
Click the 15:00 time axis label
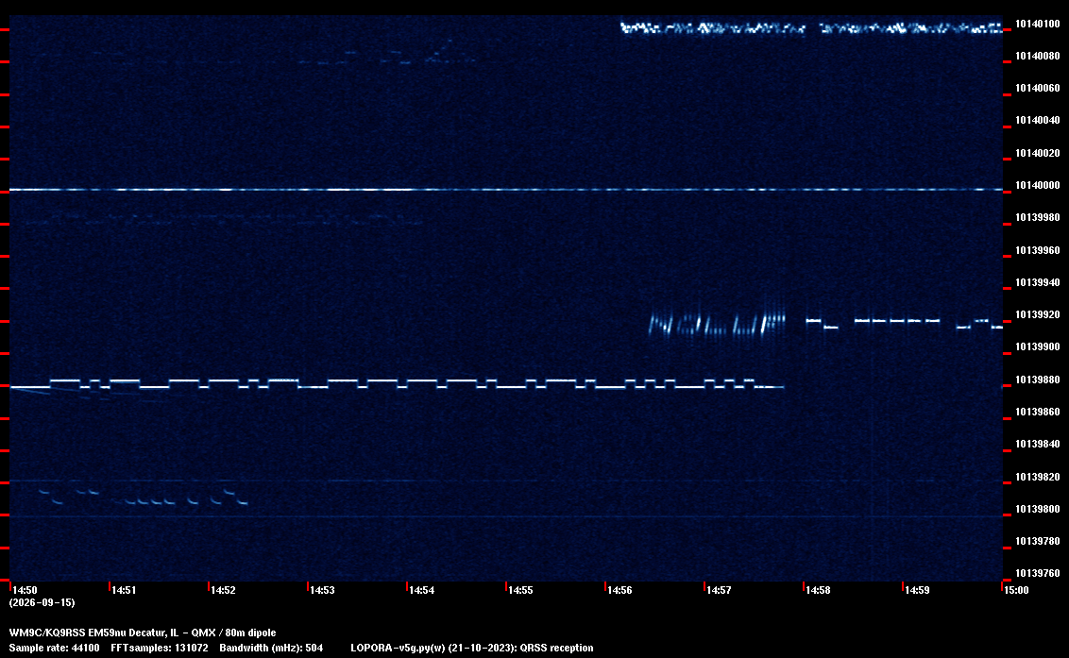point(1016,590)
